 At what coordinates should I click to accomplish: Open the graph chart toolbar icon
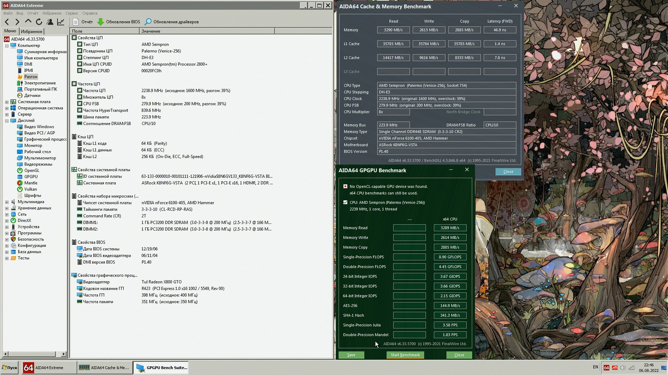[x=61, y=22]
